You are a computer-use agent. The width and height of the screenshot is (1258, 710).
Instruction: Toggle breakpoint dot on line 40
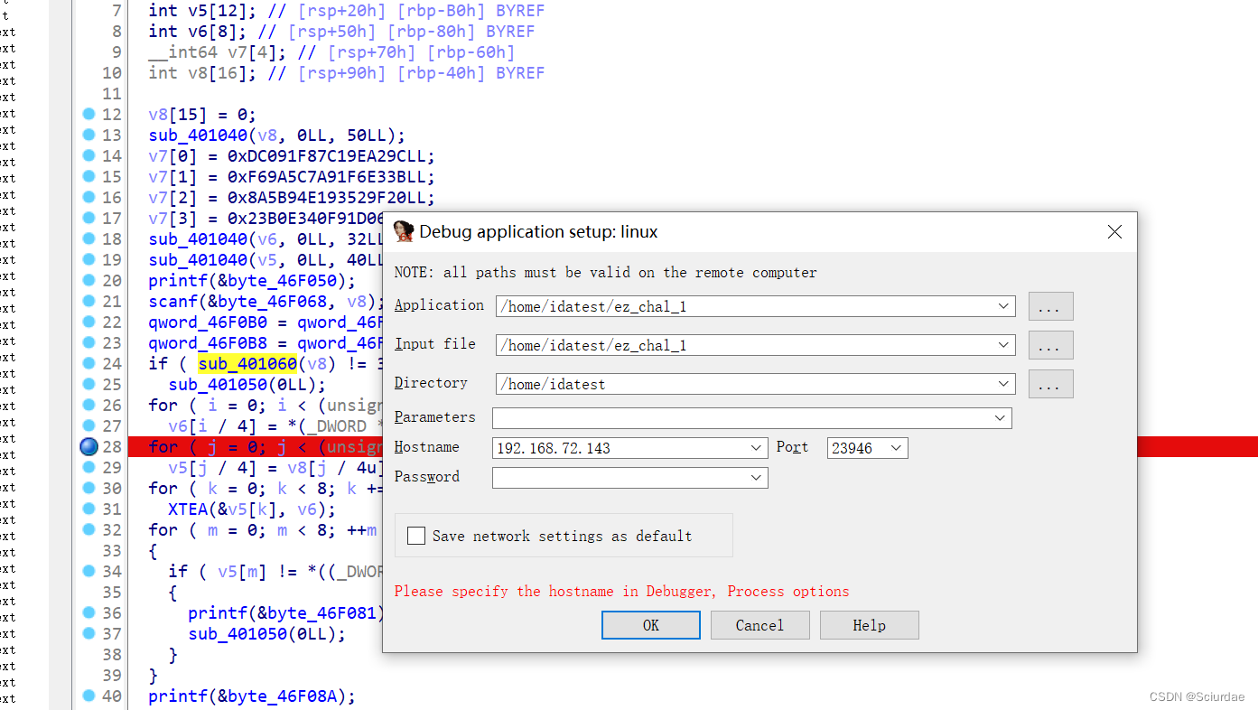89,696
